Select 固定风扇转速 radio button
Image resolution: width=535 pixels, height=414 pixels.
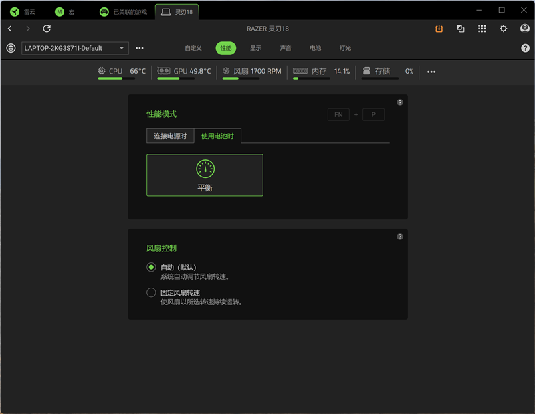tap(151, 292)
